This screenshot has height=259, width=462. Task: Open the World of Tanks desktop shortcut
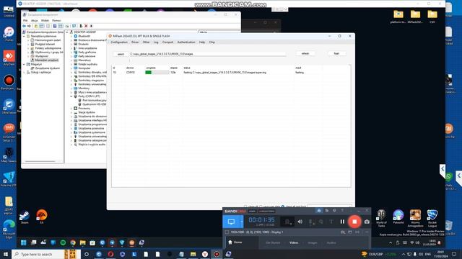click(381, 218)
